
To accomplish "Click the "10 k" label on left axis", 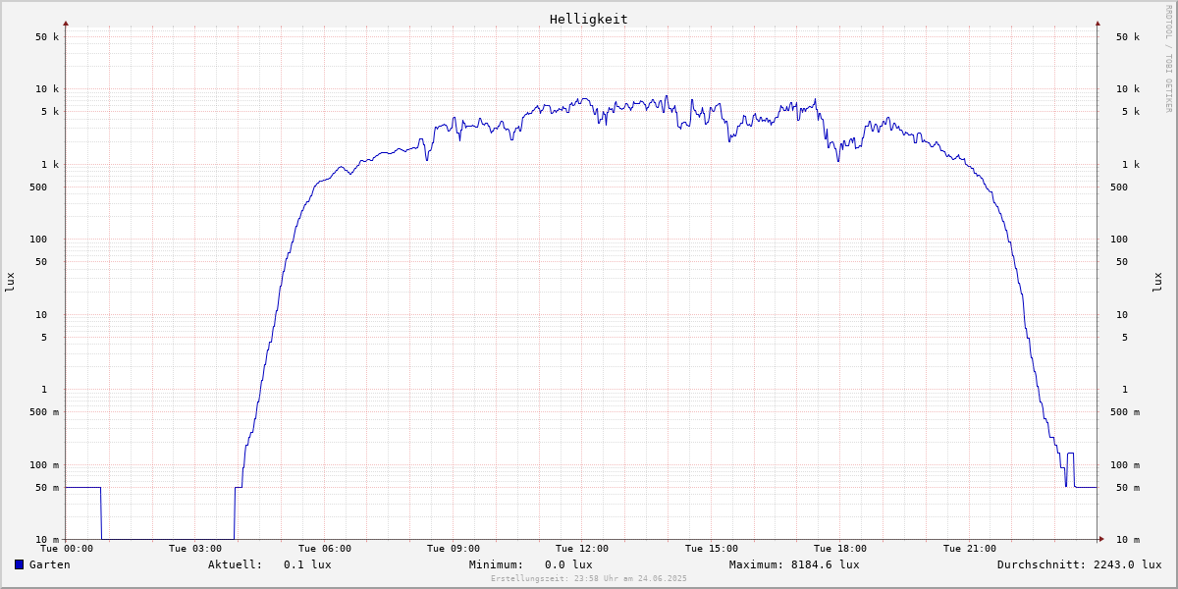I will 47,89.
